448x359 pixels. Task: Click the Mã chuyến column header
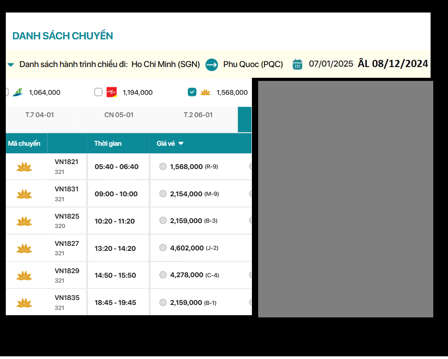click(x=24, y=144)
